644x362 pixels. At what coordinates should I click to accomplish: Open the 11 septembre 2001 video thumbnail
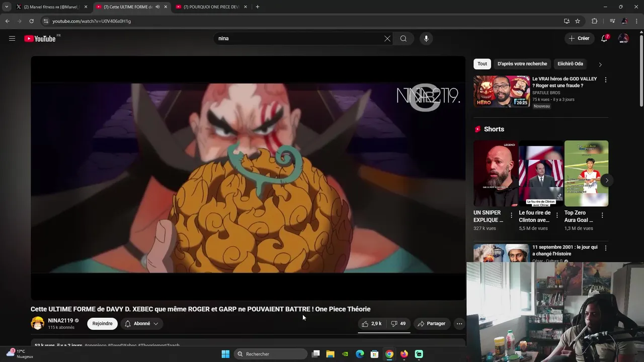tap(502, 253)
